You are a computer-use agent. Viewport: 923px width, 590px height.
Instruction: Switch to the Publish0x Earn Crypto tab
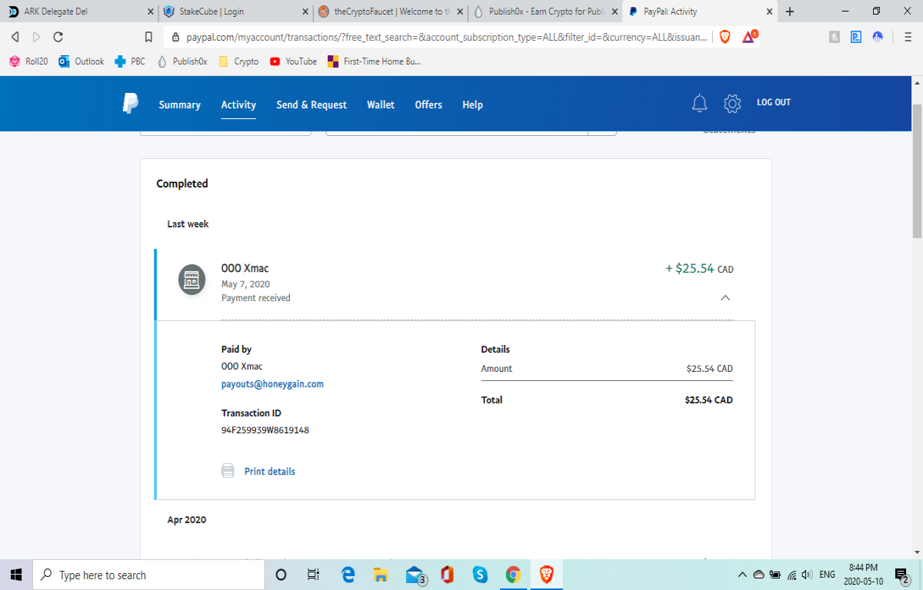coord(545,12)
